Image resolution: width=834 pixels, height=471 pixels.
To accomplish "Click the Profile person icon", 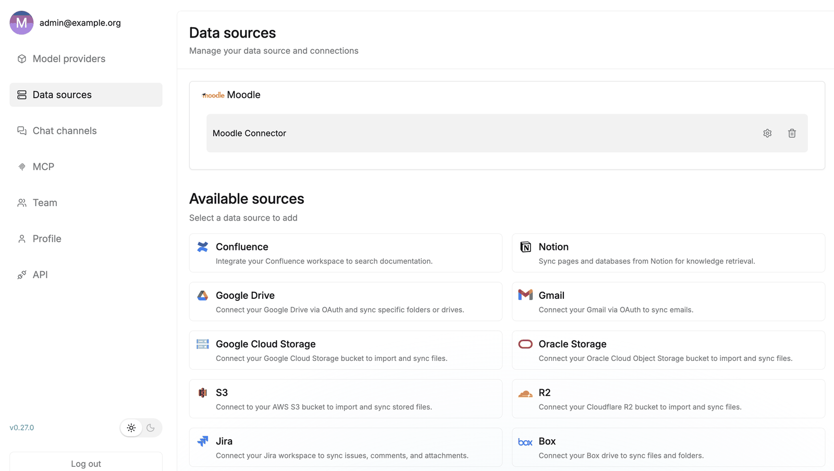I will pyautogui.click(x=22, y=239).
